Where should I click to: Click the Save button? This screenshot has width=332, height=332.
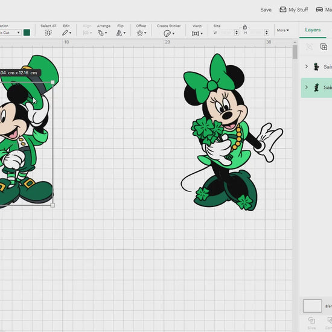(x=266, y=10)
